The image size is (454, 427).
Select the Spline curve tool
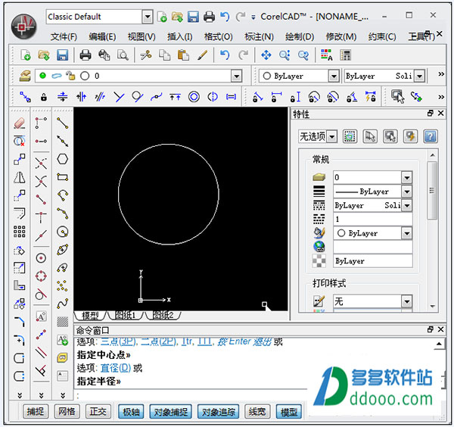click(62, 304)
